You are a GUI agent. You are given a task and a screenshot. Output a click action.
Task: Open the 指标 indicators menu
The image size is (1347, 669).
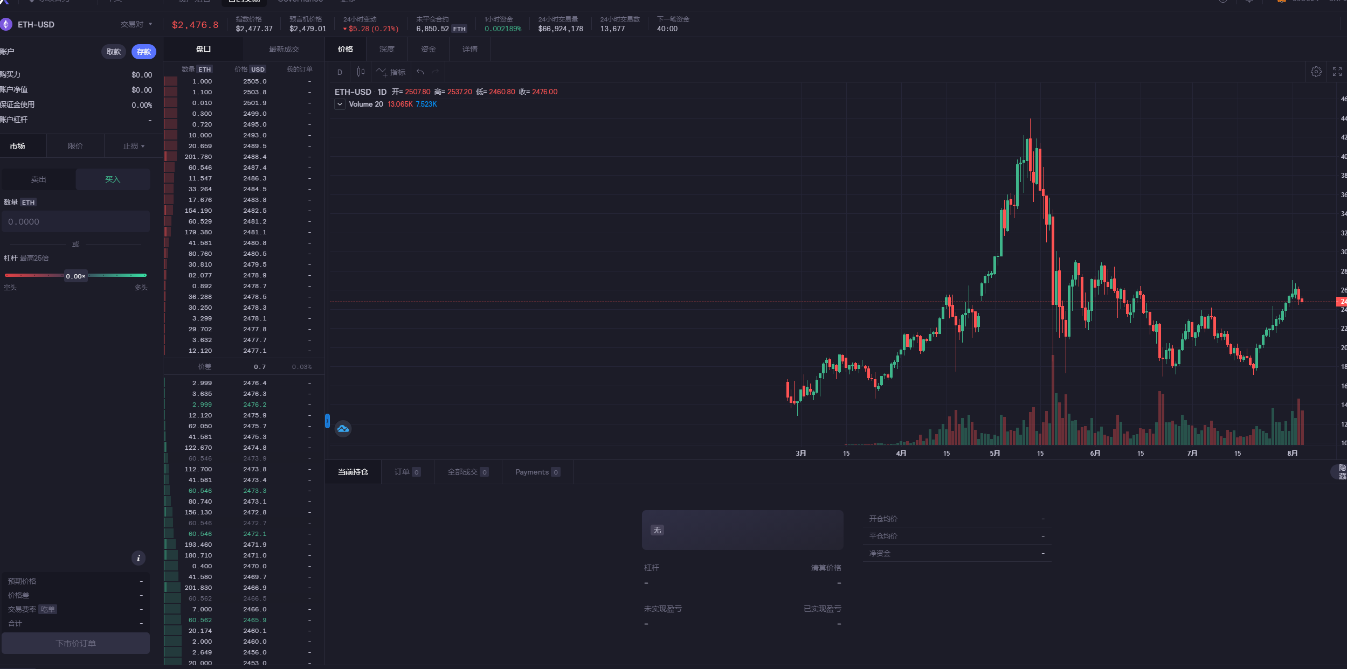pyautogui.click(x=391, y=72)
